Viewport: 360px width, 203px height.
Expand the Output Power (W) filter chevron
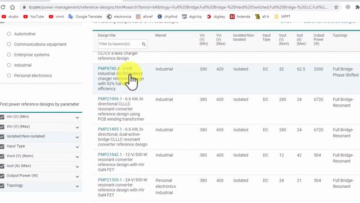coord(77,176)
